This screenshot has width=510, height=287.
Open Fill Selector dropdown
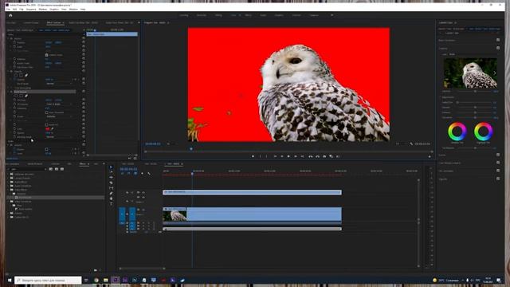(58, 104)
